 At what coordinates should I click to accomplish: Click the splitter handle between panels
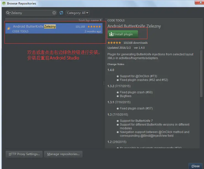pos(104,83)
